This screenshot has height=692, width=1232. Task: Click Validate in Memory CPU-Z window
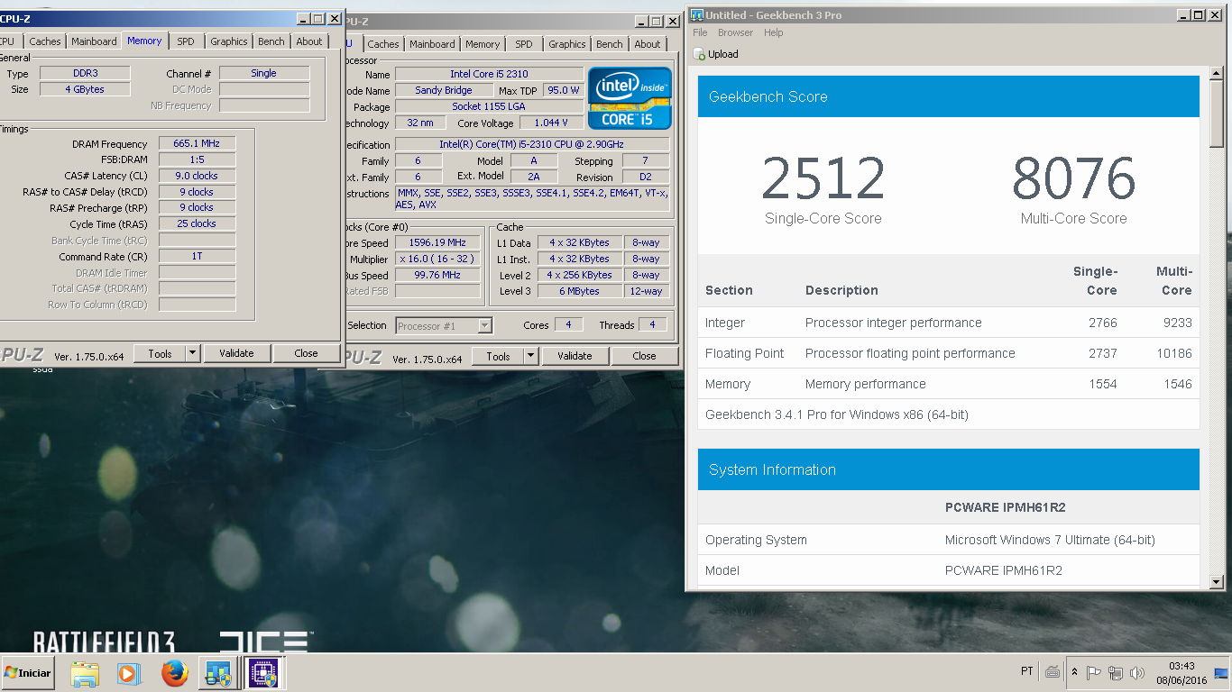tap(236, 353)
